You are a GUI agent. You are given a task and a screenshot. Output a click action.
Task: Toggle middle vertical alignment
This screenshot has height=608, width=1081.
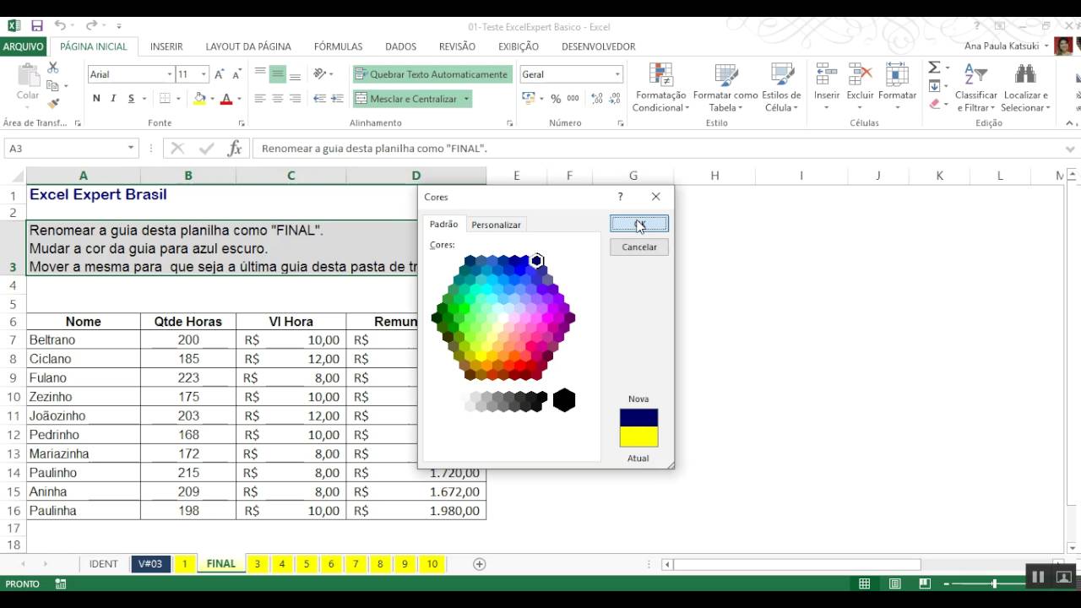point(278,74)
